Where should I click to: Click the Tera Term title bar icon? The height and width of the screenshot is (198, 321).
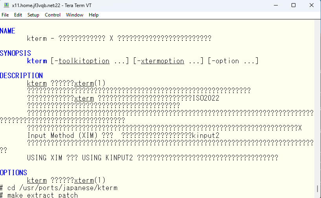click(x=6, y=5)
